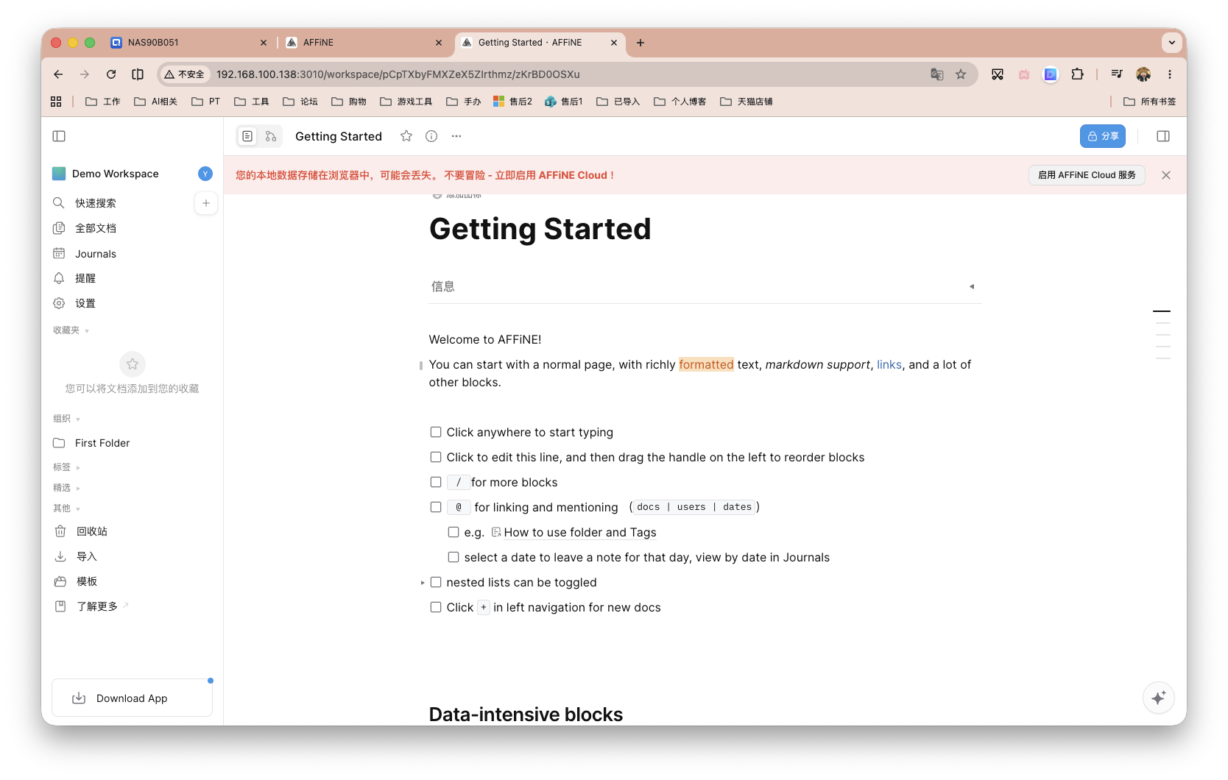Check the 'e.g. How to use folder' item

click(454, 533)
